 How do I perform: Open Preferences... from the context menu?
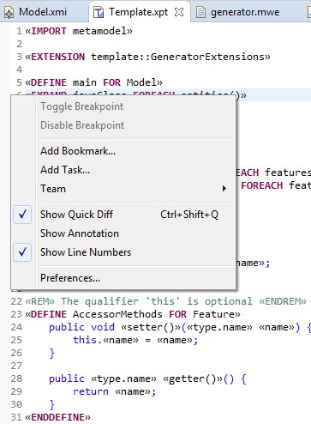pyautogui.click(x=70, y=278)
